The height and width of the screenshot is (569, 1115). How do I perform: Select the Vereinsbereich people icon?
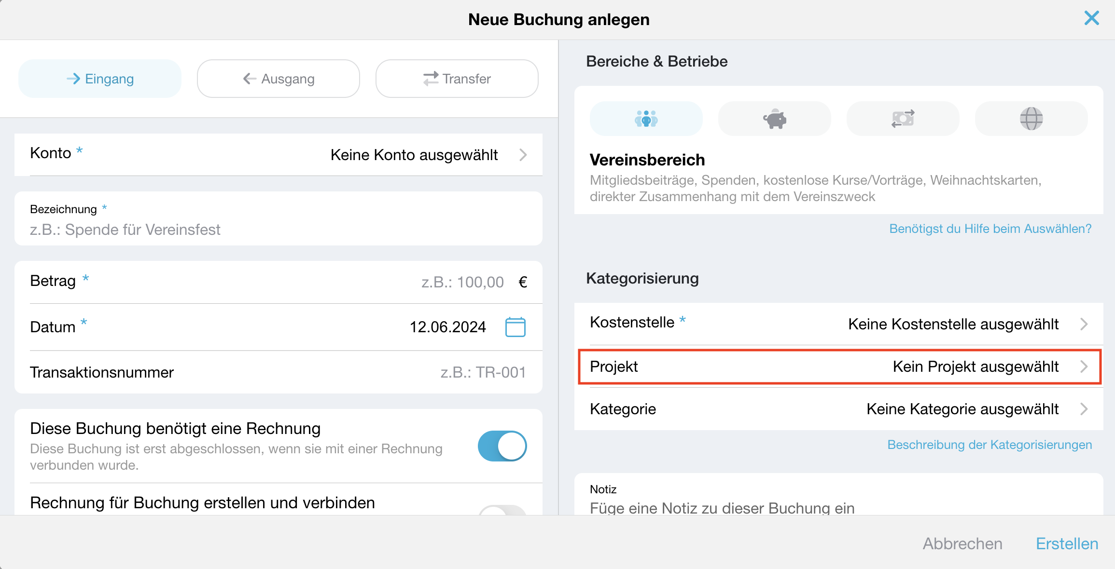tap(646, 119)
